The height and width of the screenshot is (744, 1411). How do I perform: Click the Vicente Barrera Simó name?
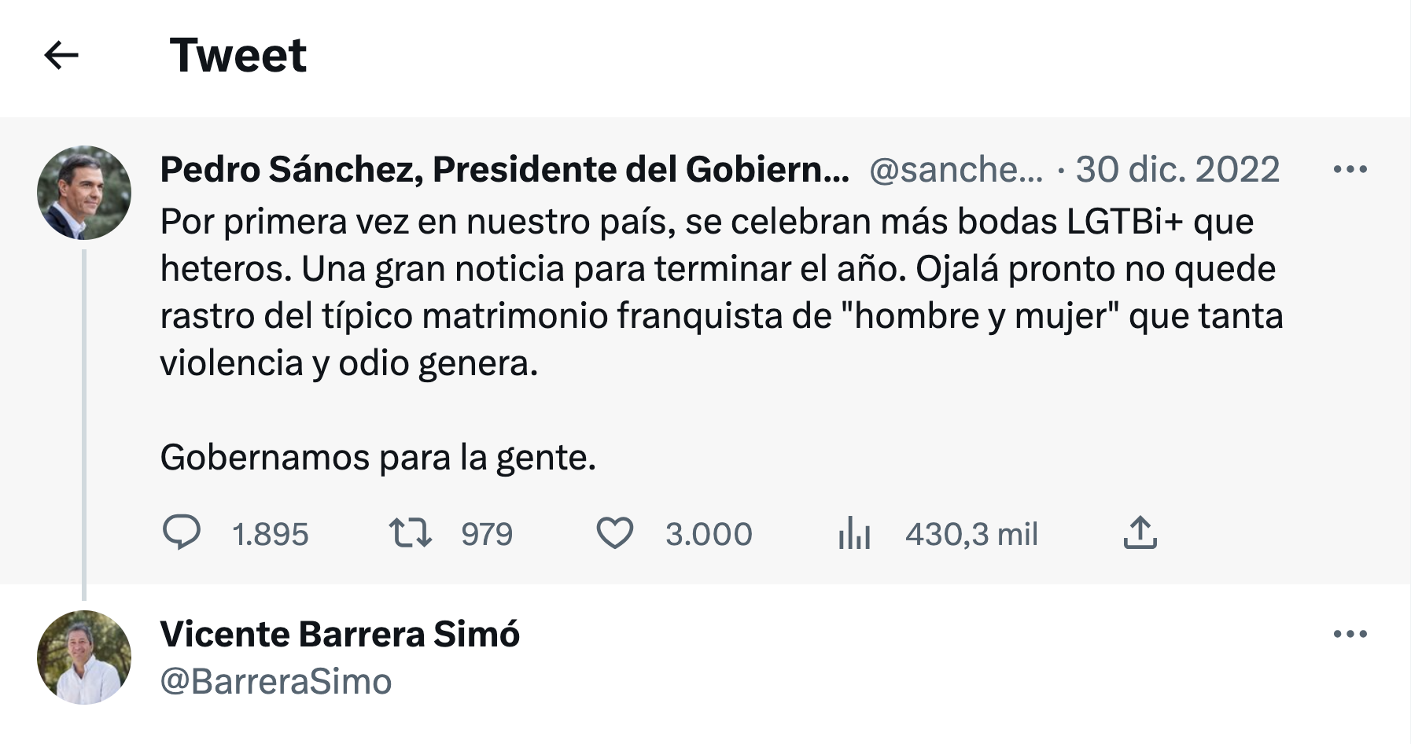click(x=340, y=634)
